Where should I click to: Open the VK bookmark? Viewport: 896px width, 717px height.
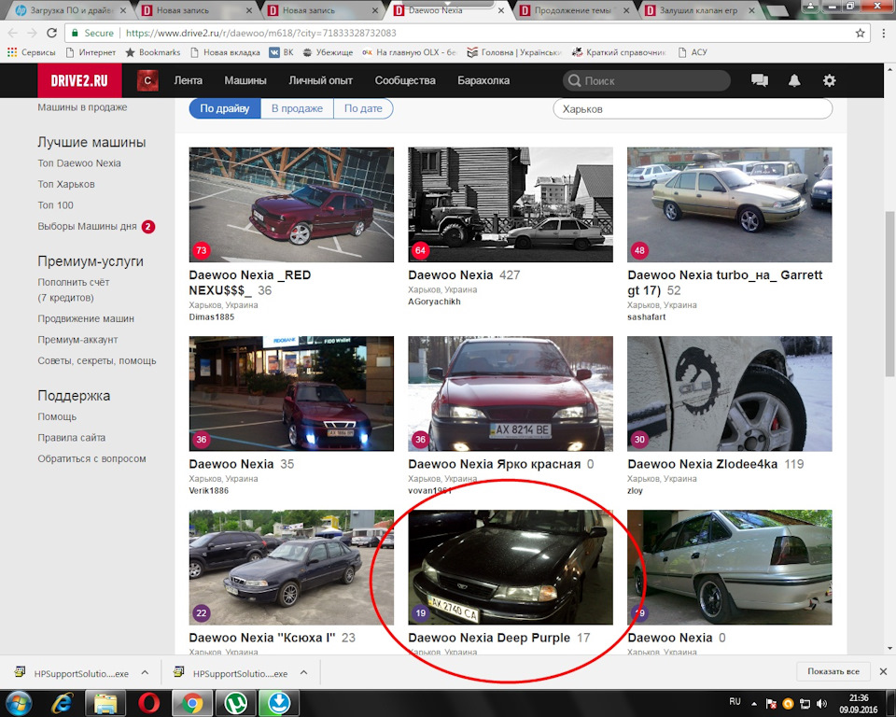281,52
